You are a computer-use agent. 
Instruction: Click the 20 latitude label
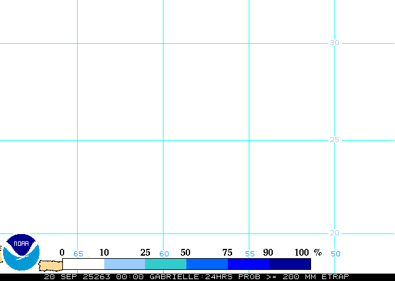334,233
